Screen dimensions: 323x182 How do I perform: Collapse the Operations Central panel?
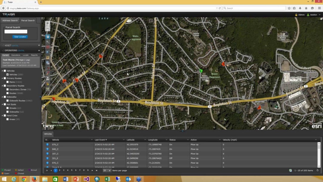click(x=39, y=51)
